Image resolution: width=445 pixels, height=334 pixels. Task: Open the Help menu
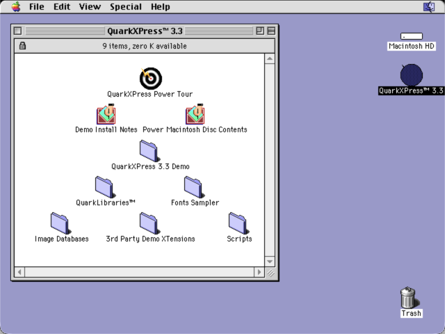161,6
